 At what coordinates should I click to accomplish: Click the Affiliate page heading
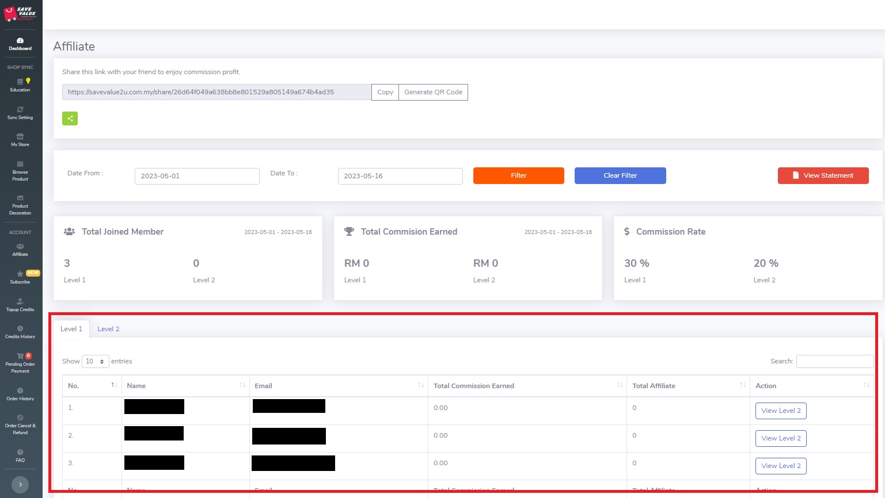click(x=74, y=47)
